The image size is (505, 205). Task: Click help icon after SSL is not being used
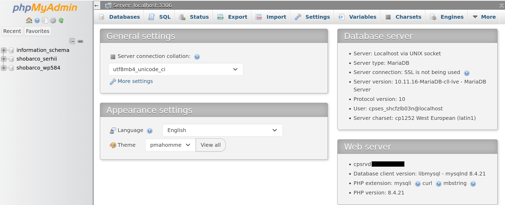pyautogui.click(x=467, y=73)
